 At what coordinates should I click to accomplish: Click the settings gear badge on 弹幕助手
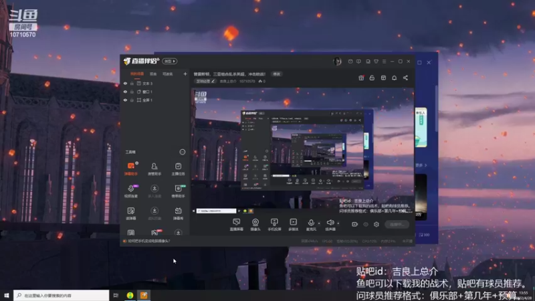pos(137,163)
